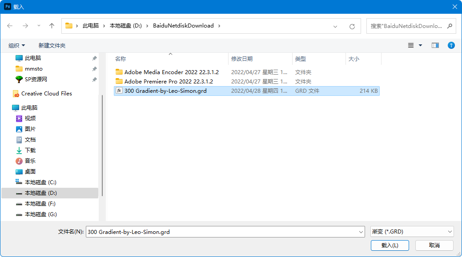Viewport: 462px width, 257px height.
Task: Sort by 大小 column header
Action: coord(354,59)
